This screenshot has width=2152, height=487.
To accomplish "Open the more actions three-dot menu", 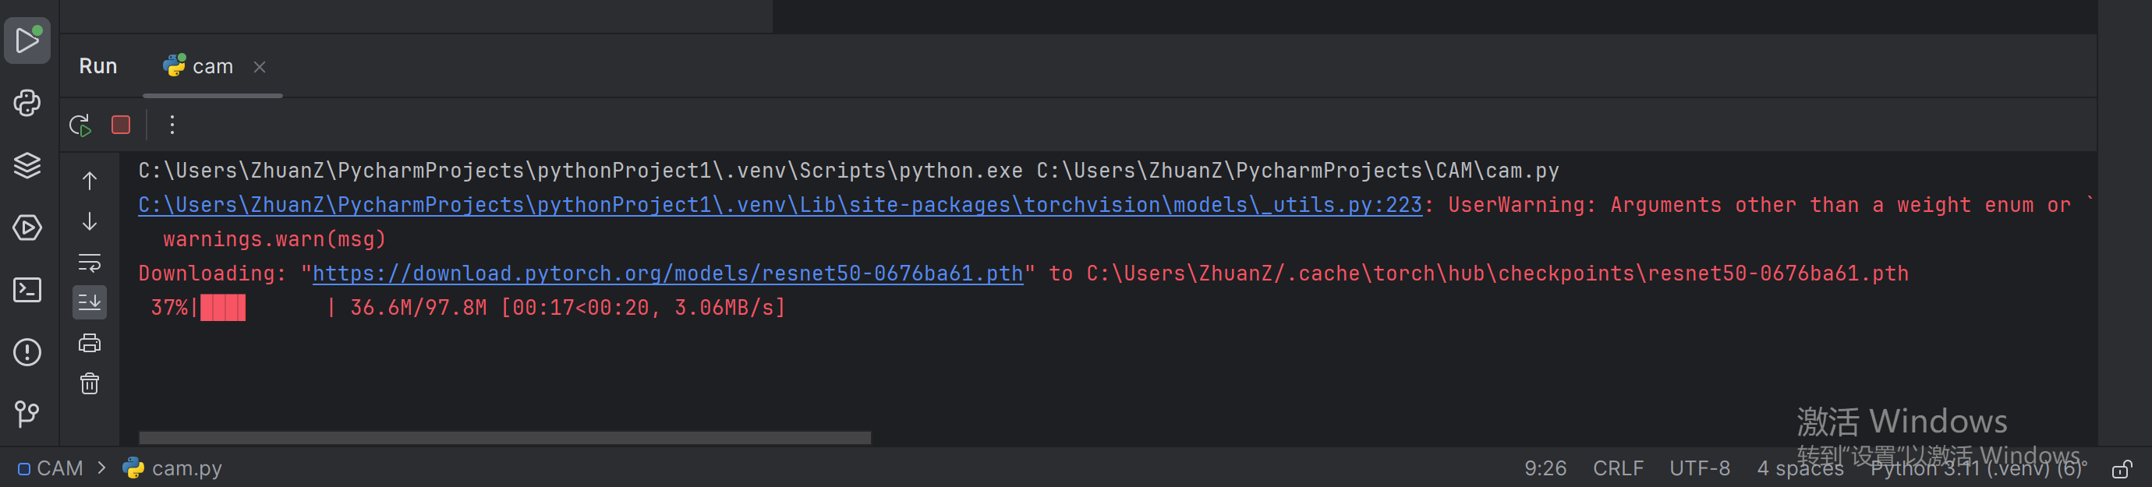I will (172, 125).
